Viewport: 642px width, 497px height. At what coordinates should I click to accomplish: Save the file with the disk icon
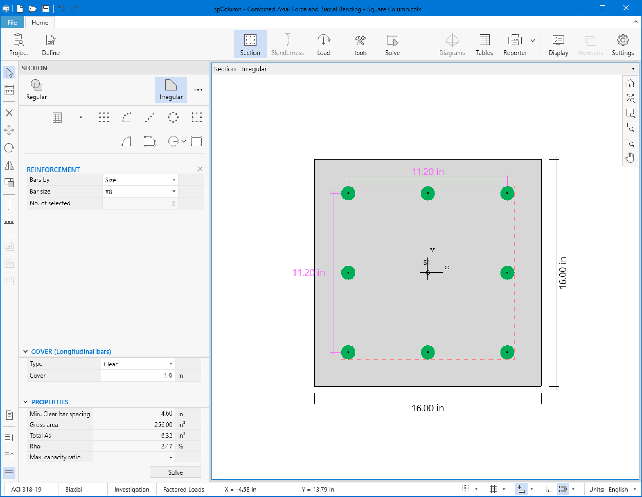[45, 9]
